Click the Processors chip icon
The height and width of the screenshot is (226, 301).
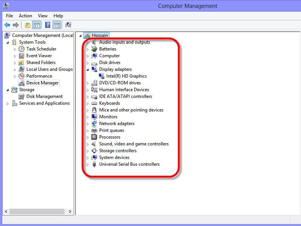[94, 137]
